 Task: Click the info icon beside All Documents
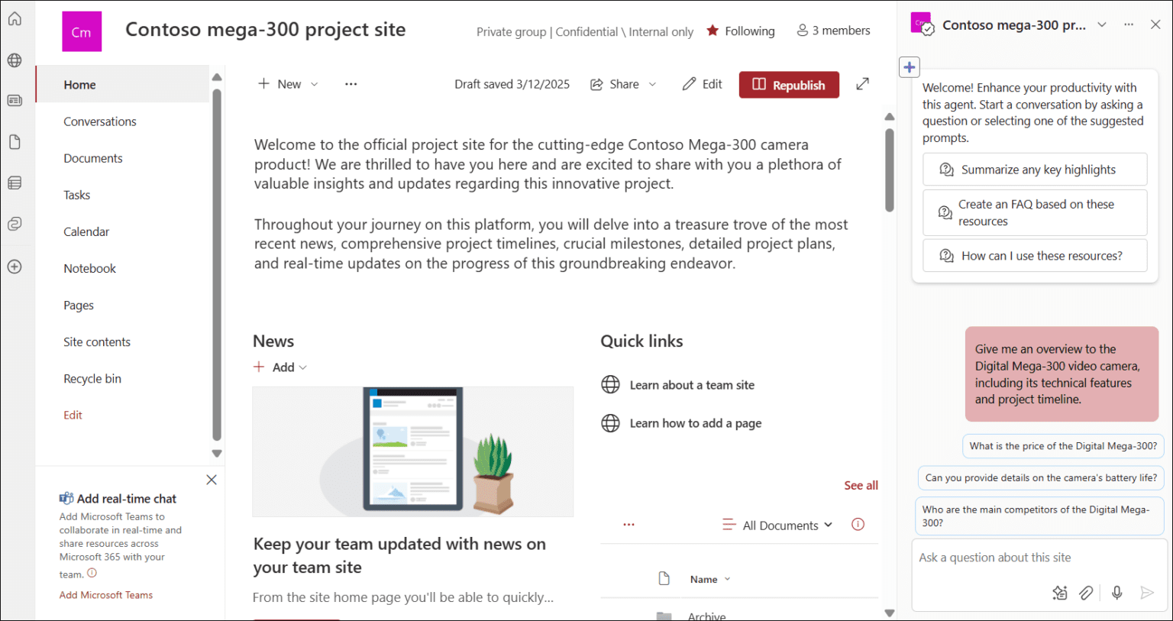pos(857,524)
